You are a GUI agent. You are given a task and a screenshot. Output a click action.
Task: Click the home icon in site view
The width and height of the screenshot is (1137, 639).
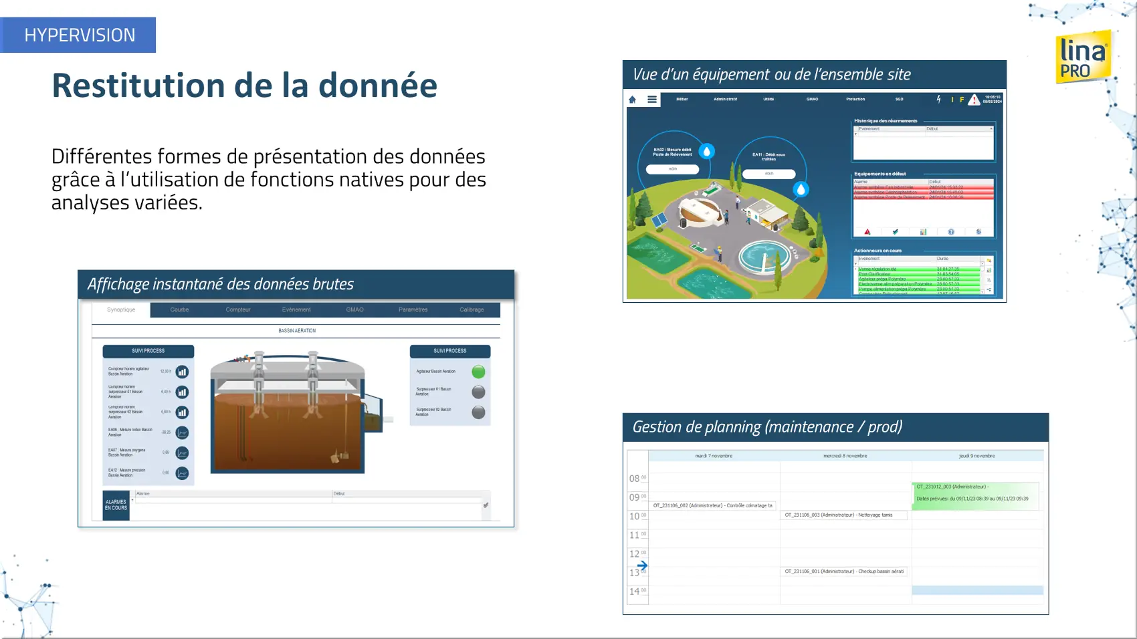pyautogui.click(x=632, y=100)
